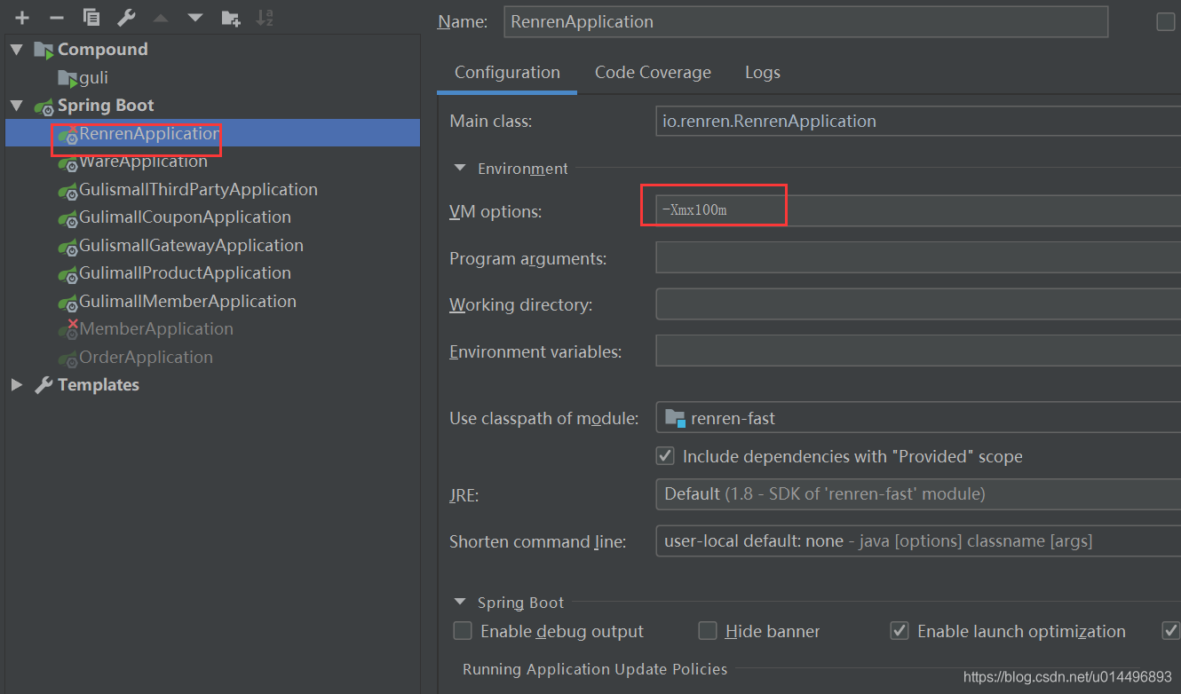Click the GulimallCouponApplication icon
The width and height of the screenshot is (1181, 694).
[67, 218]
